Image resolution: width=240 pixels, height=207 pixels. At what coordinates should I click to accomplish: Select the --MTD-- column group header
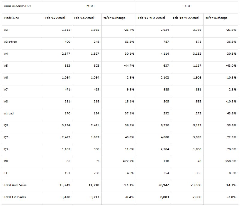tap(89, 6)
